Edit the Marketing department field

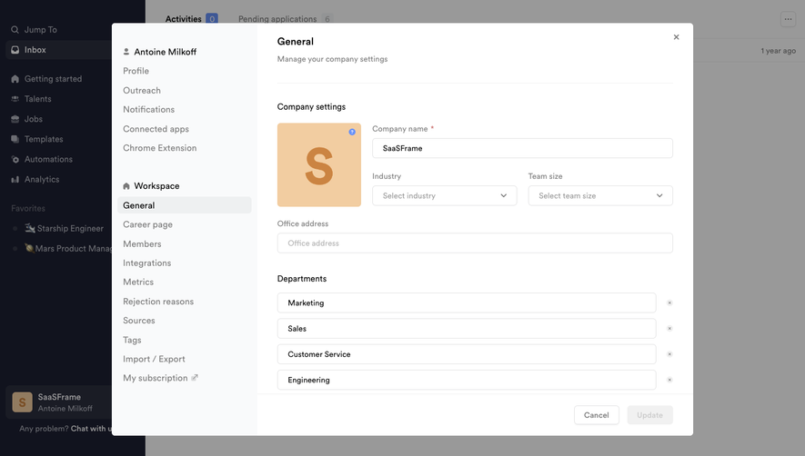467,303
